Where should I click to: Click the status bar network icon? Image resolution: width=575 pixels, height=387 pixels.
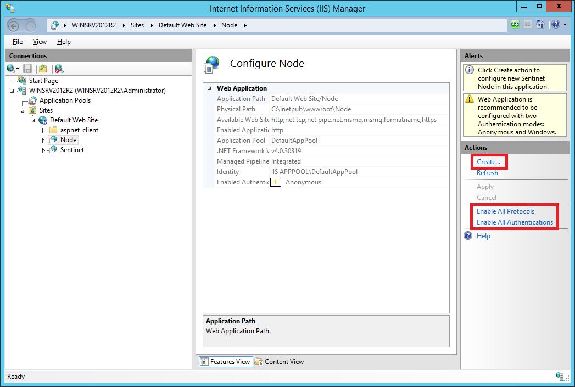[560, 377]
